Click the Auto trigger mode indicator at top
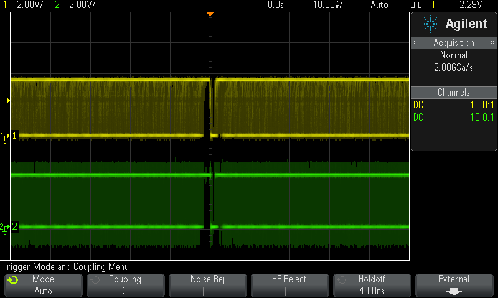 [x=378, y=4]
